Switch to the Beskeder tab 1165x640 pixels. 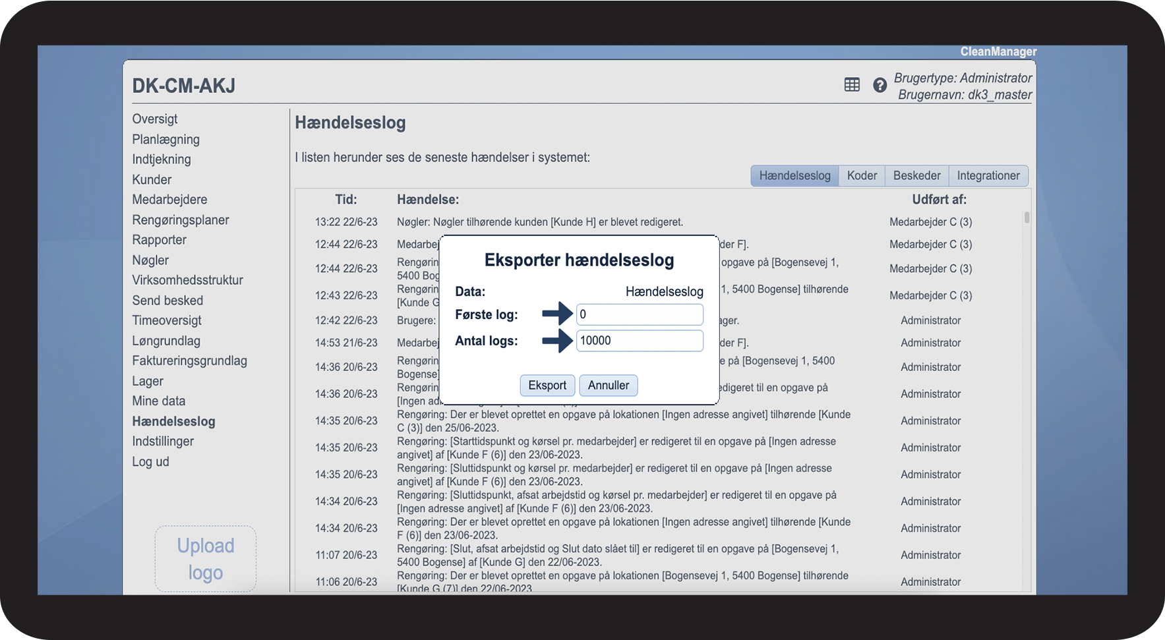[916, 176]
